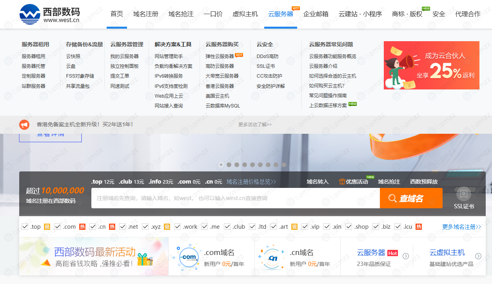Open the 更多活动了解>> link

pos(255,125)
